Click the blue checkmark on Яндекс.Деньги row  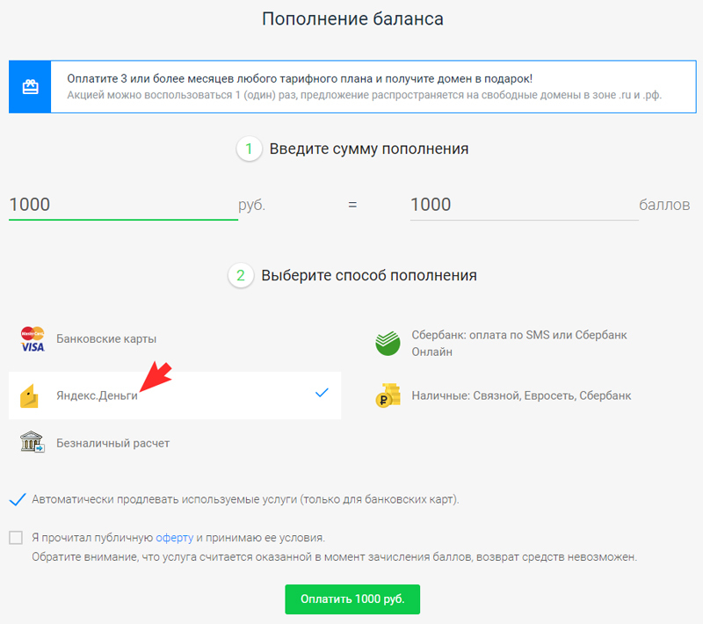pyautogui.click(x=322, y=393)
